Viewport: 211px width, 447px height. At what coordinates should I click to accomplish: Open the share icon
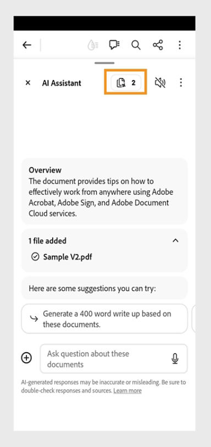point(158,45)
